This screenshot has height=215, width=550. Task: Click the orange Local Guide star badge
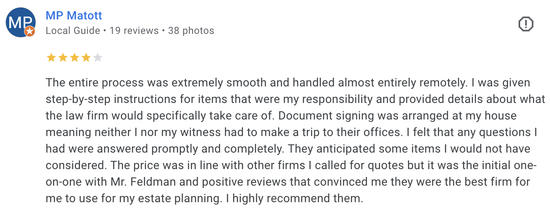click(29, 31)
